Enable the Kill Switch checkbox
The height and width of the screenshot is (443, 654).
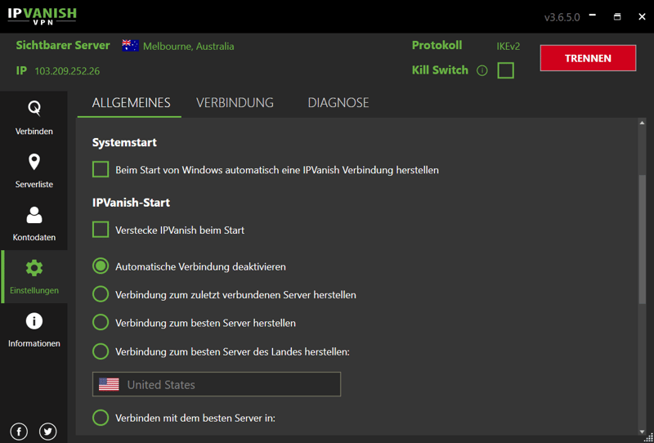[505, 70]
